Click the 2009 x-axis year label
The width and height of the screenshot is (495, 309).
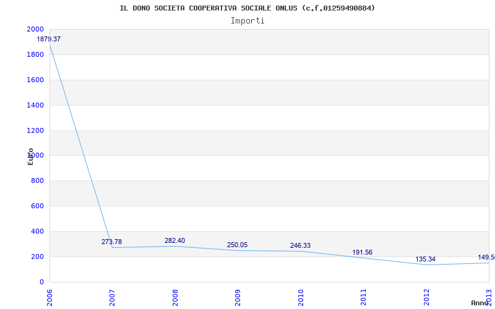(x=238, y=297)
